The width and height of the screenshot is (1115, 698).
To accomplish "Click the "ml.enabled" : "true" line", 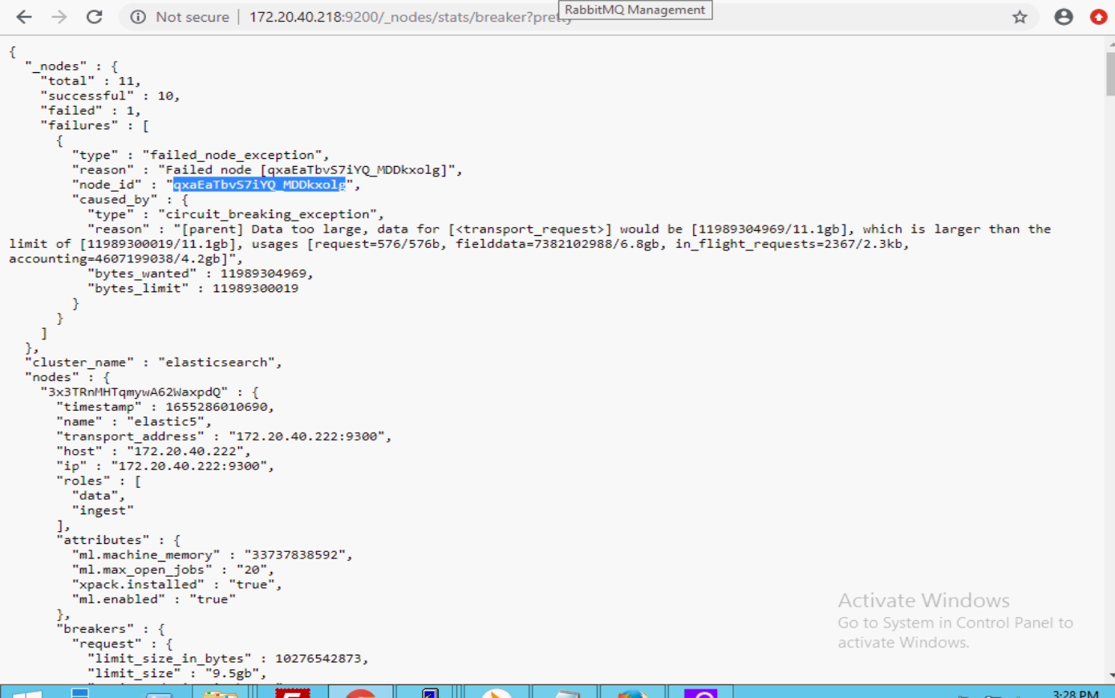I will (x=154, y=600).
